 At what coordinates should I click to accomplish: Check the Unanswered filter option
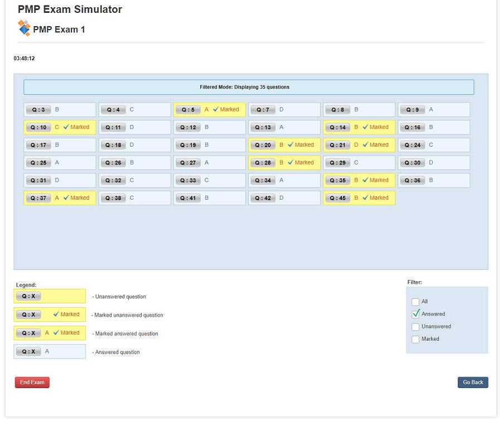pos(416,326)
